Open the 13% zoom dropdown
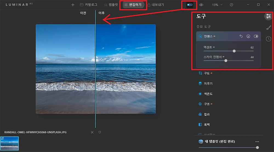The height and width of the screenshot is (152, 274). click(x=217, y=5)
